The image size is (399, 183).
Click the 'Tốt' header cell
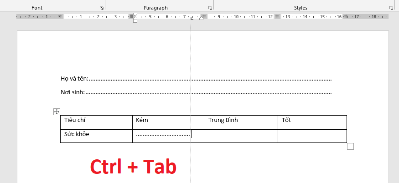(x=312, y=122)
